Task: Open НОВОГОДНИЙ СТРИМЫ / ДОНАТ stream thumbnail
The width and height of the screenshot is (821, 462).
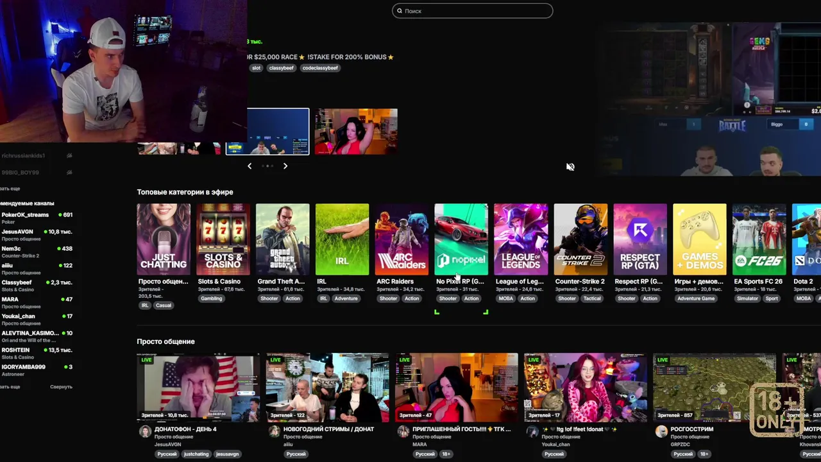Action: click(327, 388)
